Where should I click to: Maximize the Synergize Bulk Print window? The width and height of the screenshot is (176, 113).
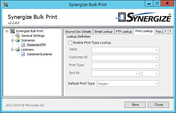click(x=157, y=3)
